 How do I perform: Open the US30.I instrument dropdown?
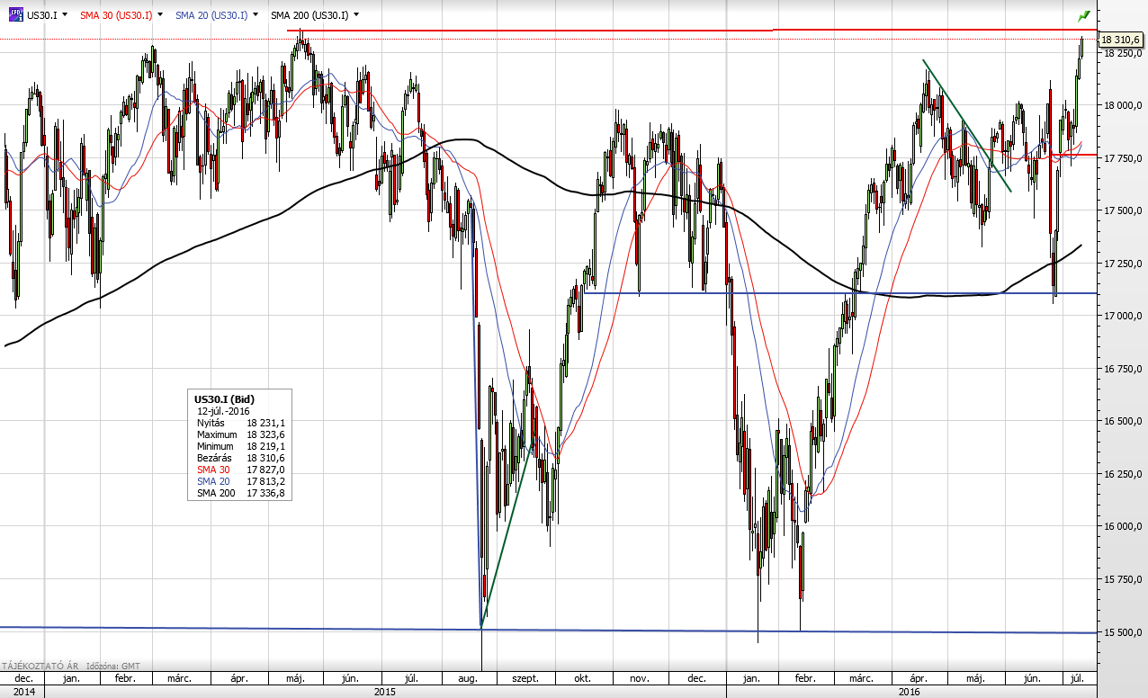point(67,15)
